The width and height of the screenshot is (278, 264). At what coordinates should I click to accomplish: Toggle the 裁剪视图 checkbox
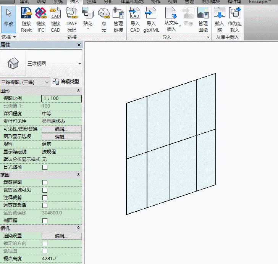pos(45,182)
